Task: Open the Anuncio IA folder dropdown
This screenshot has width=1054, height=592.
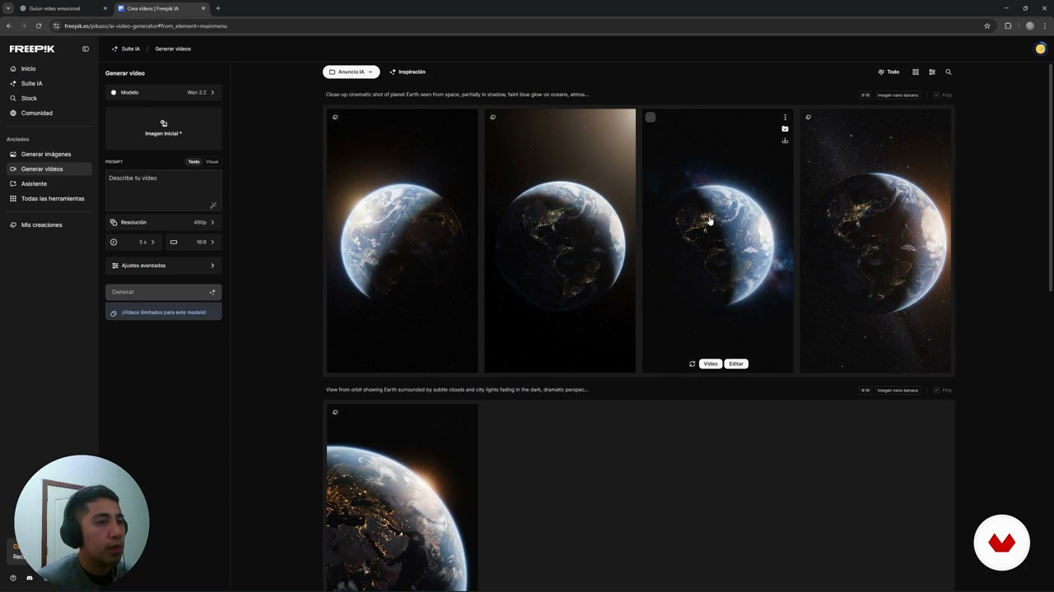Action: (x=351, y=72)
